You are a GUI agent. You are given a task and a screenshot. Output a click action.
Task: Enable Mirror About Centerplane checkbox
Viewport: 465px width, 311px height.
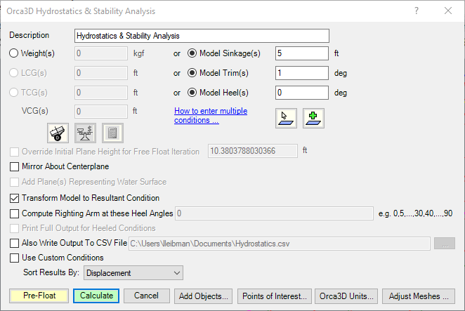coord(14,166)
